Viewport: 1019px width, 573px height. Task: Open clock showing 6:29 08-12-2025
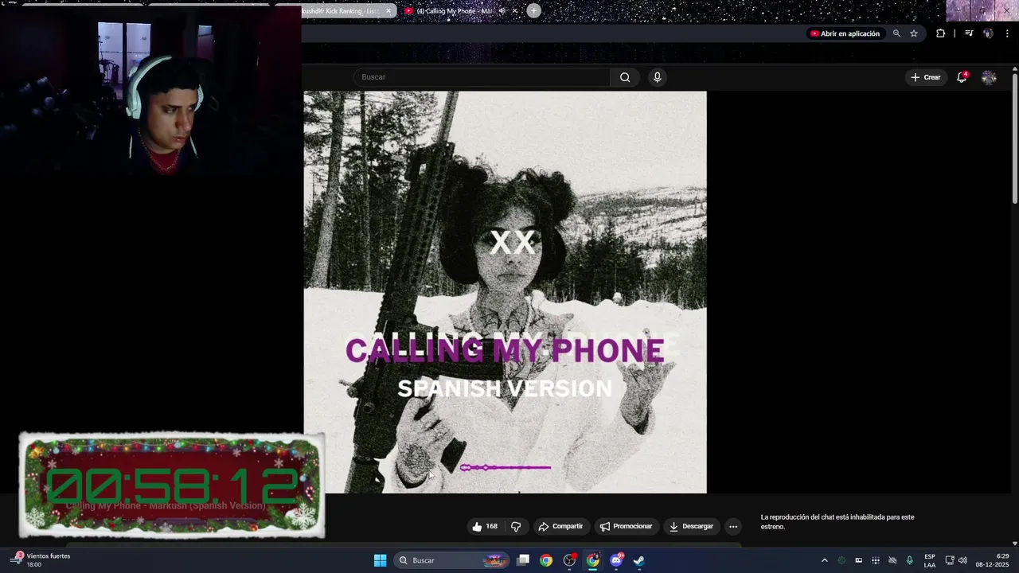click(992, 560)
